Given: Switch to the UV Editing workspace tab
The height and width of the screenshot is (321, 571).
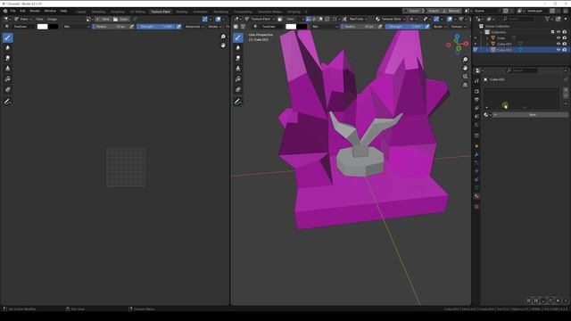Looking at the screenshot, I should pos(137,12).
